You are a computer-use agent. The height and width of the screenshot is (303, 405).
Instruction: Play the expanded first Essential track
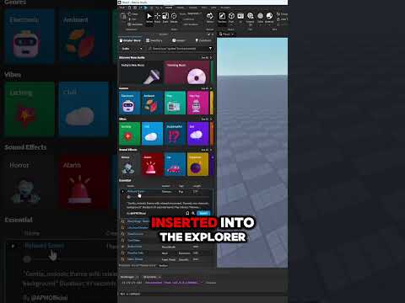pyautogui.click(x=123, y=192)
